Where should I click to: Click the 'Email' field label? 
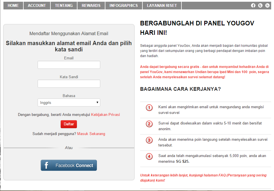click(x=69, y=58)
